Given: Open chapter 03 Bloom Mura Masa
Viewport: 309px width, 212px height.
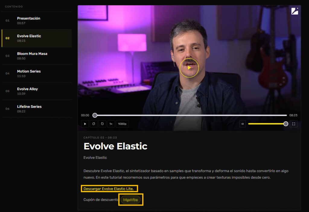Looking at the screenshot, I should point(37,56).
